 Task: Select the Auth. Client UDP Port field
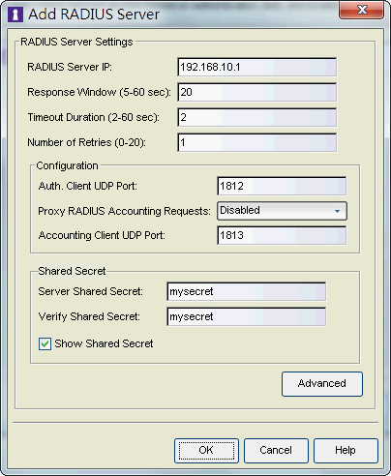282,186
